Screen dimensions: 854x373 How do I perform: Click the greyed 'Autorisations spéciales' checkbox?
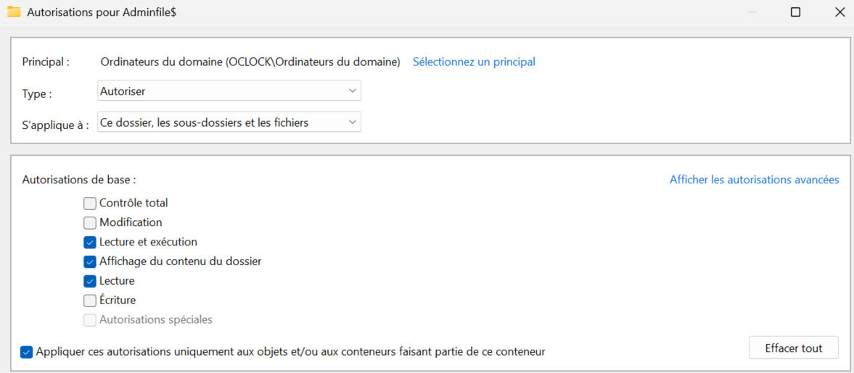(x=90, y=320)
